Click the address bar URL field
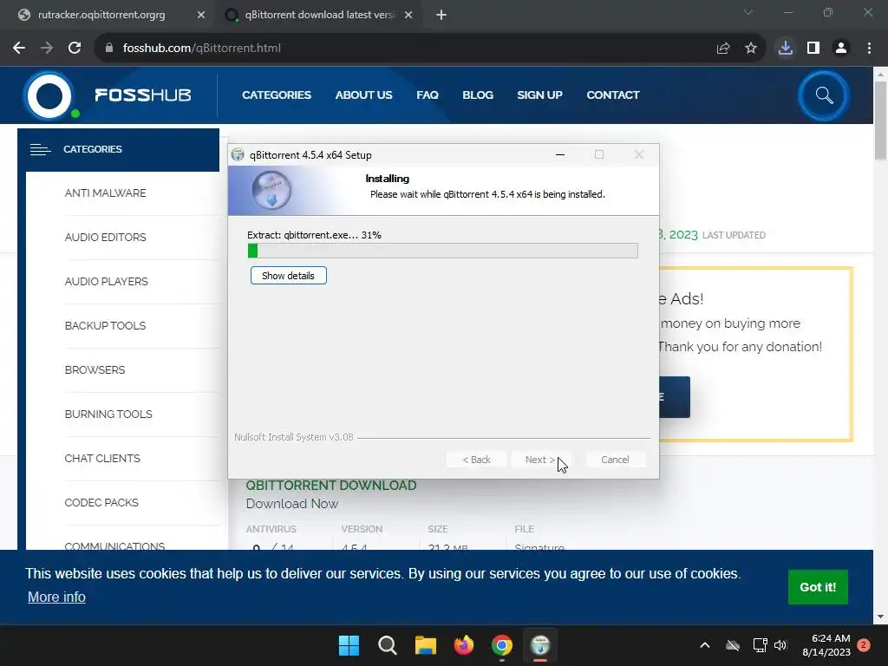This screenshot has height=666, width=888. 402,49
